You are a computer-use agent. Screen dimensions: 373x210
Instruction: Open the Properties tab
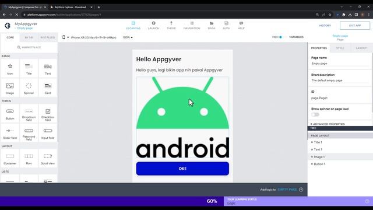[319, 48]
